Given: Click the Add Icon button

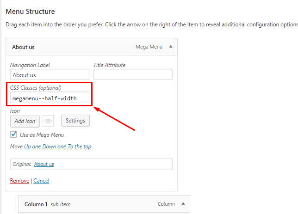Looking at the screenshot, I should (x=25, y=121).
